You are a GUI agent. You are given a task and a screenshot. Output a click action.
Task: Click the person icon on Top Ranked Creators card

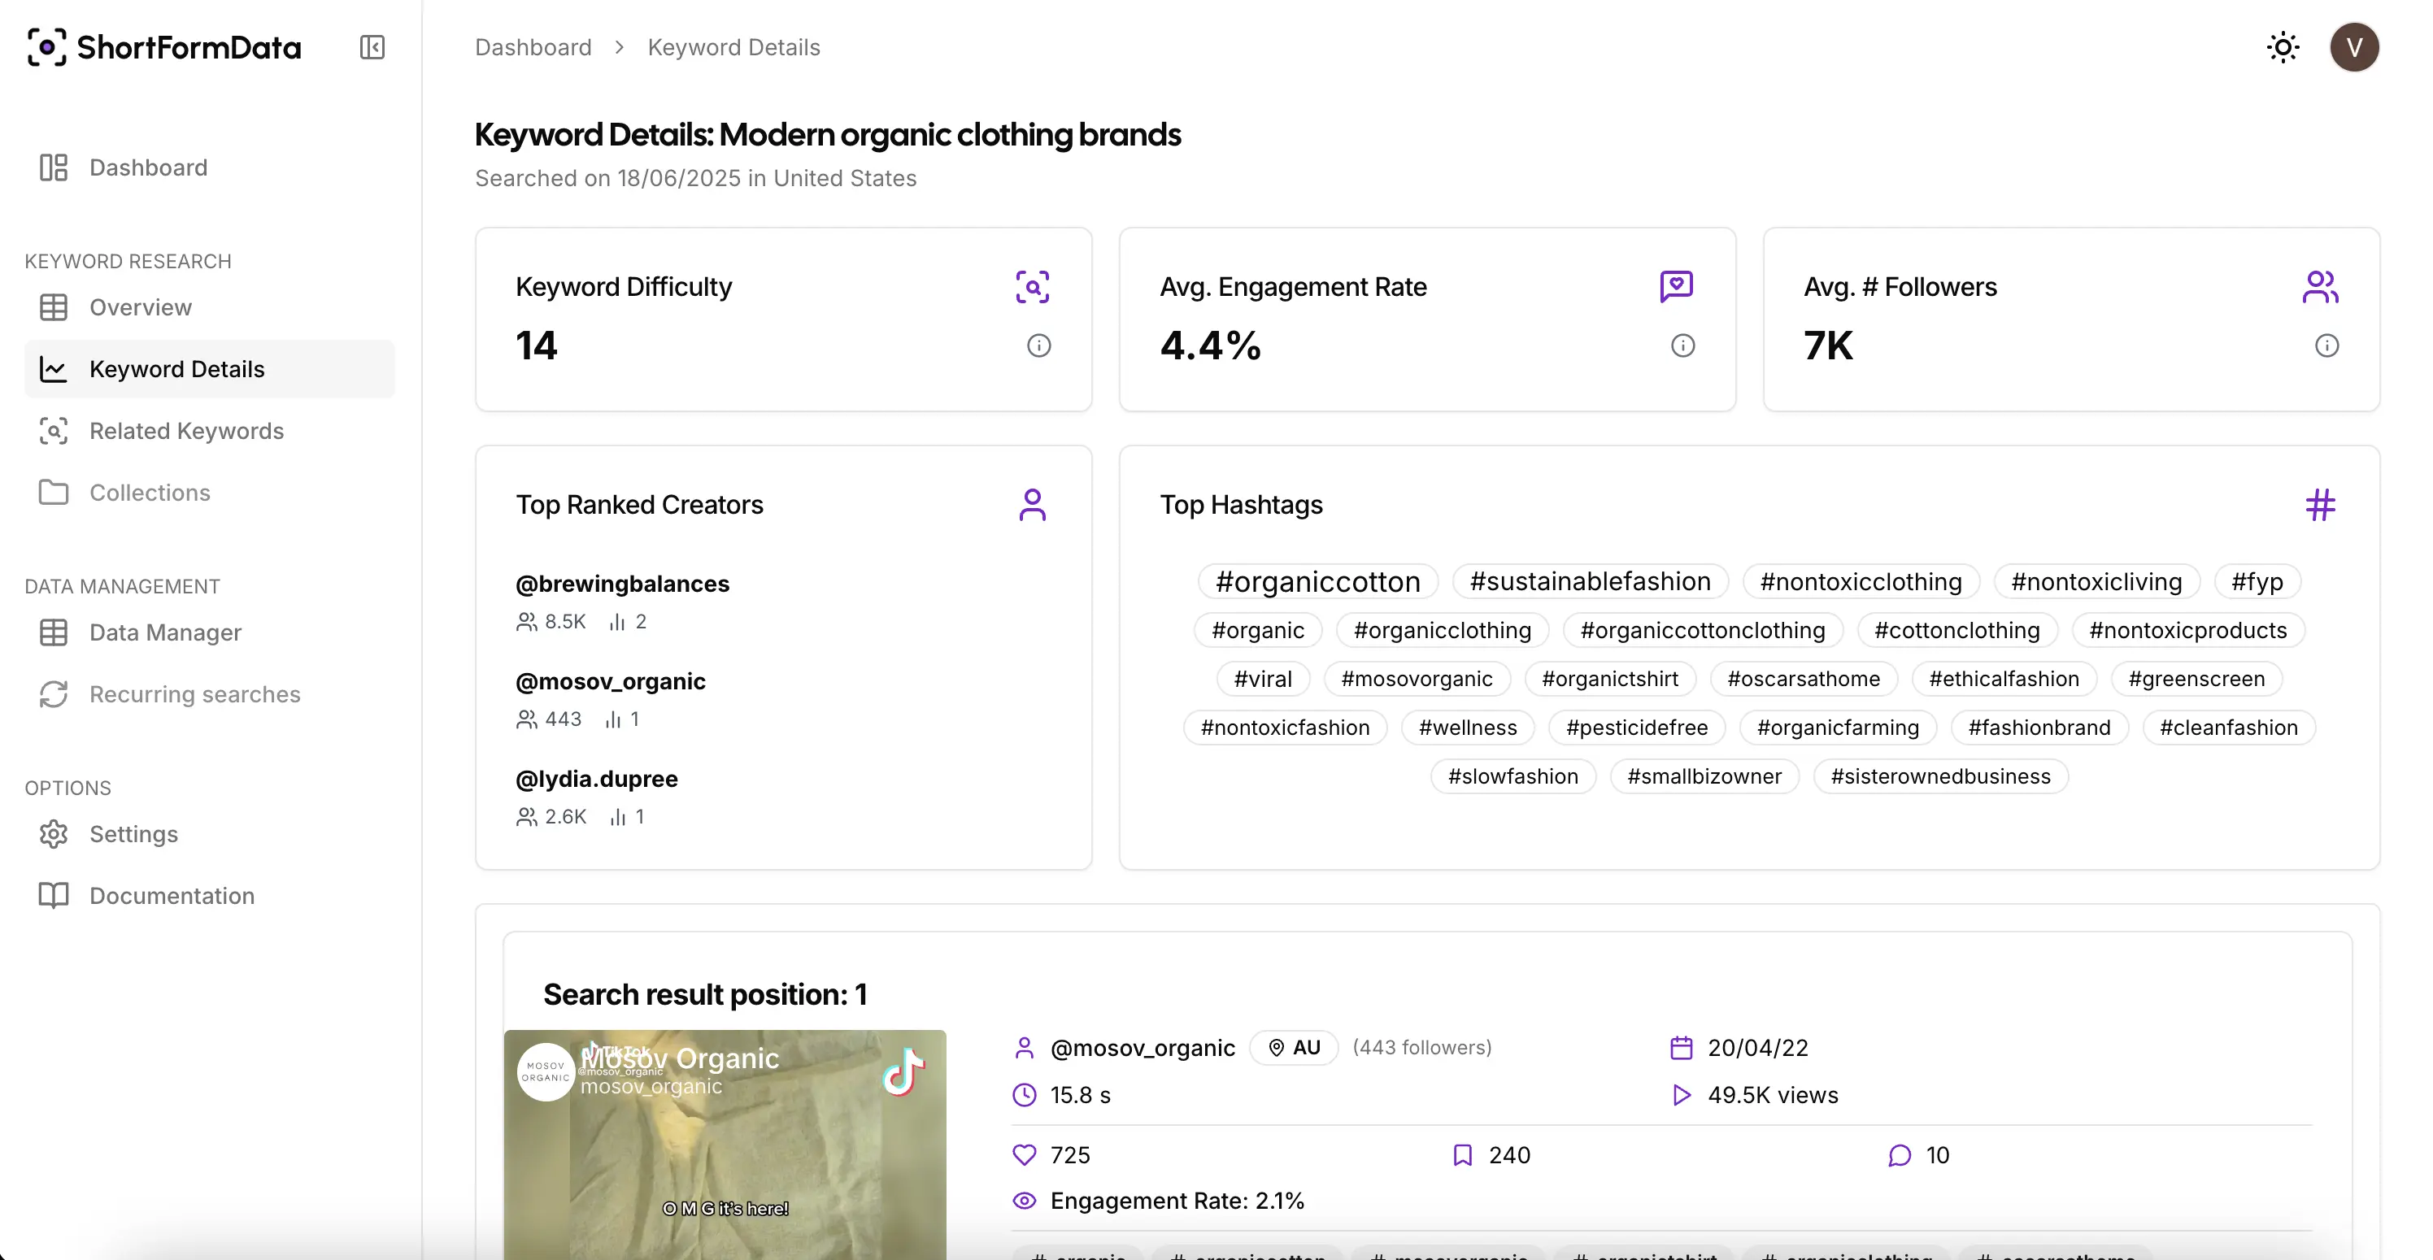point(1034,504)
